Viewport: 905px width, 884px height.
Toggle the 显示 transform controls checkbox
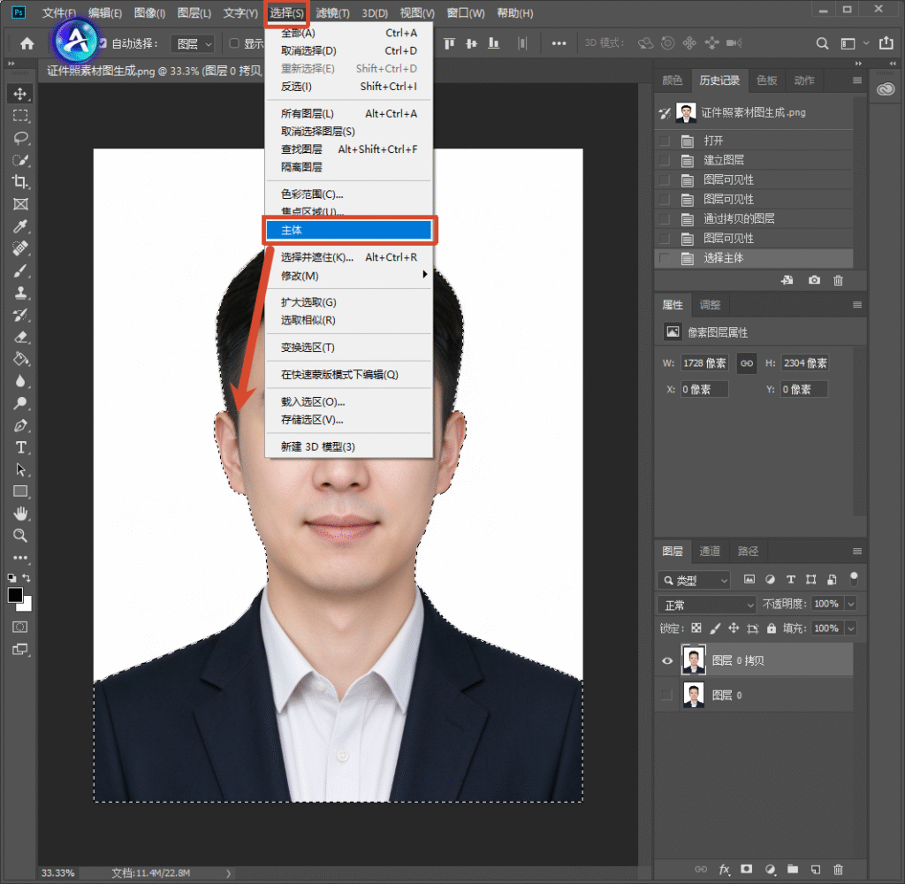point(234,43)
